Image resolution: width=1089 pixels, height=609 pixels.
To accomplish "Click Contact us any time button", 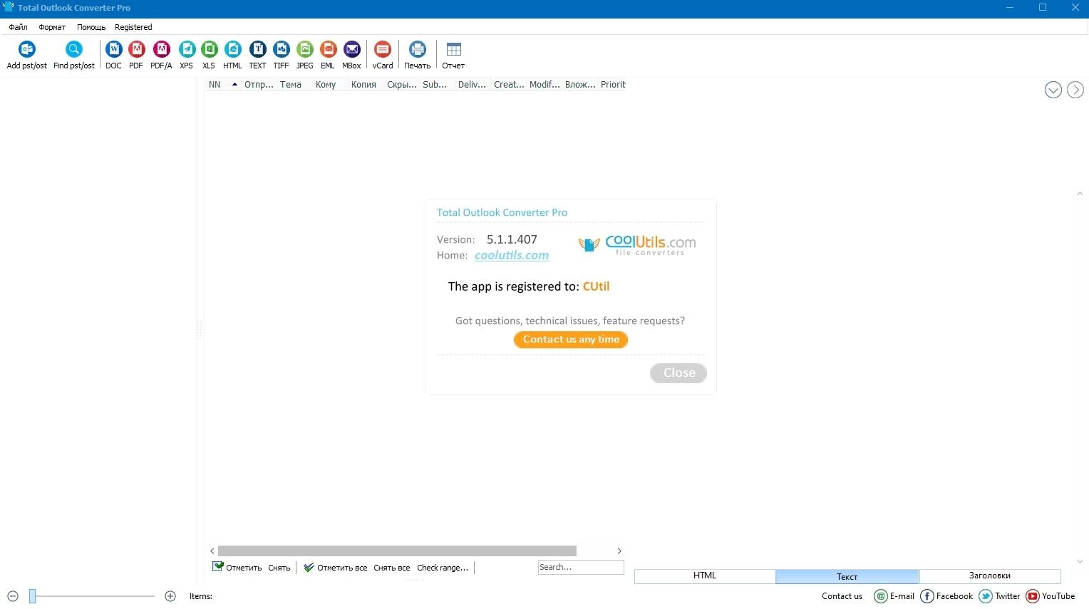I will [x=571, y=340].
